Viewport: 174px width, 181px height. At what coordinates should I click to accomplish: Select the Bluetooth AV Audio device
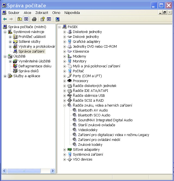click(x=93, y=110)
